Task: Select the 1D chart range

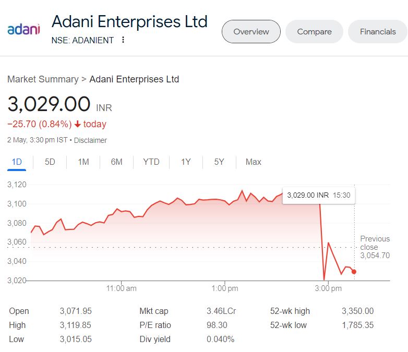Action: (17, 162)
